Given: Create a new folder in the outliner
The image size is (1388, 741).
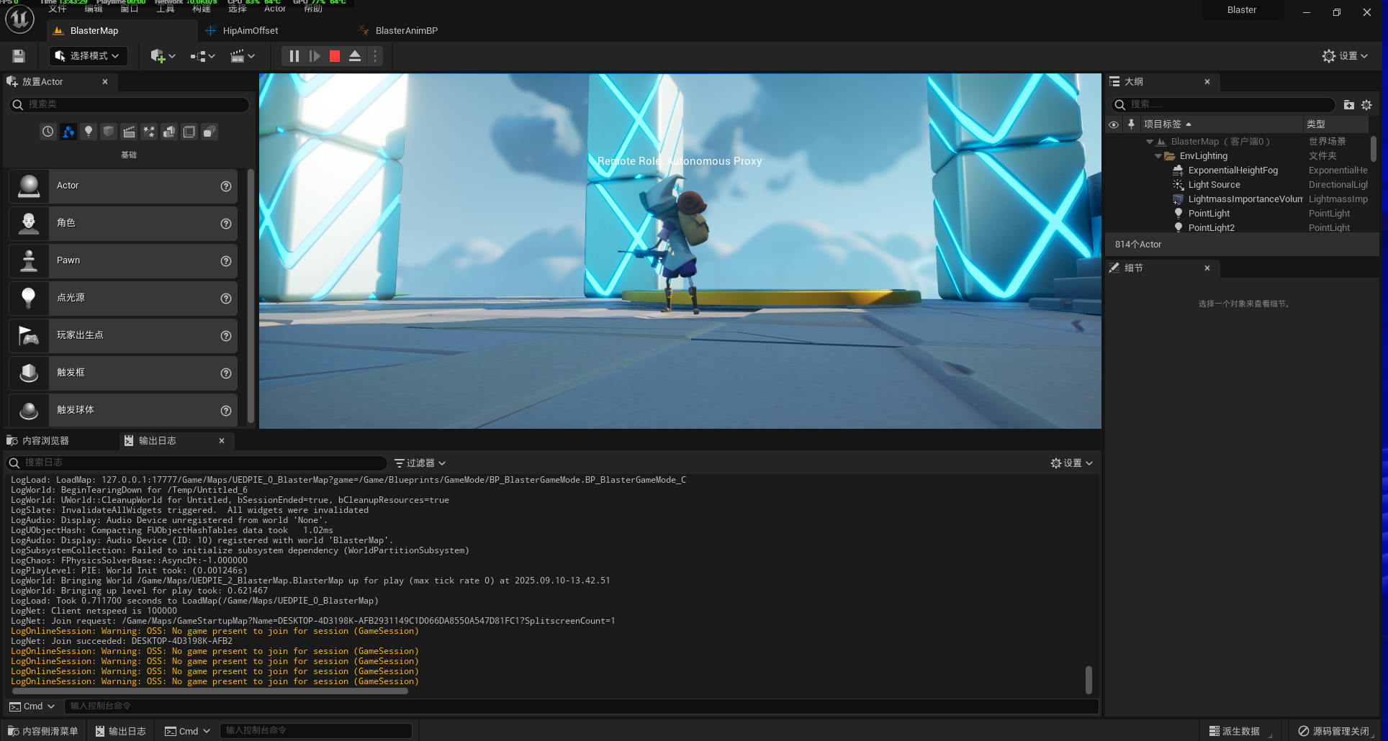Looking at the screenshot, I should 1348,105.
